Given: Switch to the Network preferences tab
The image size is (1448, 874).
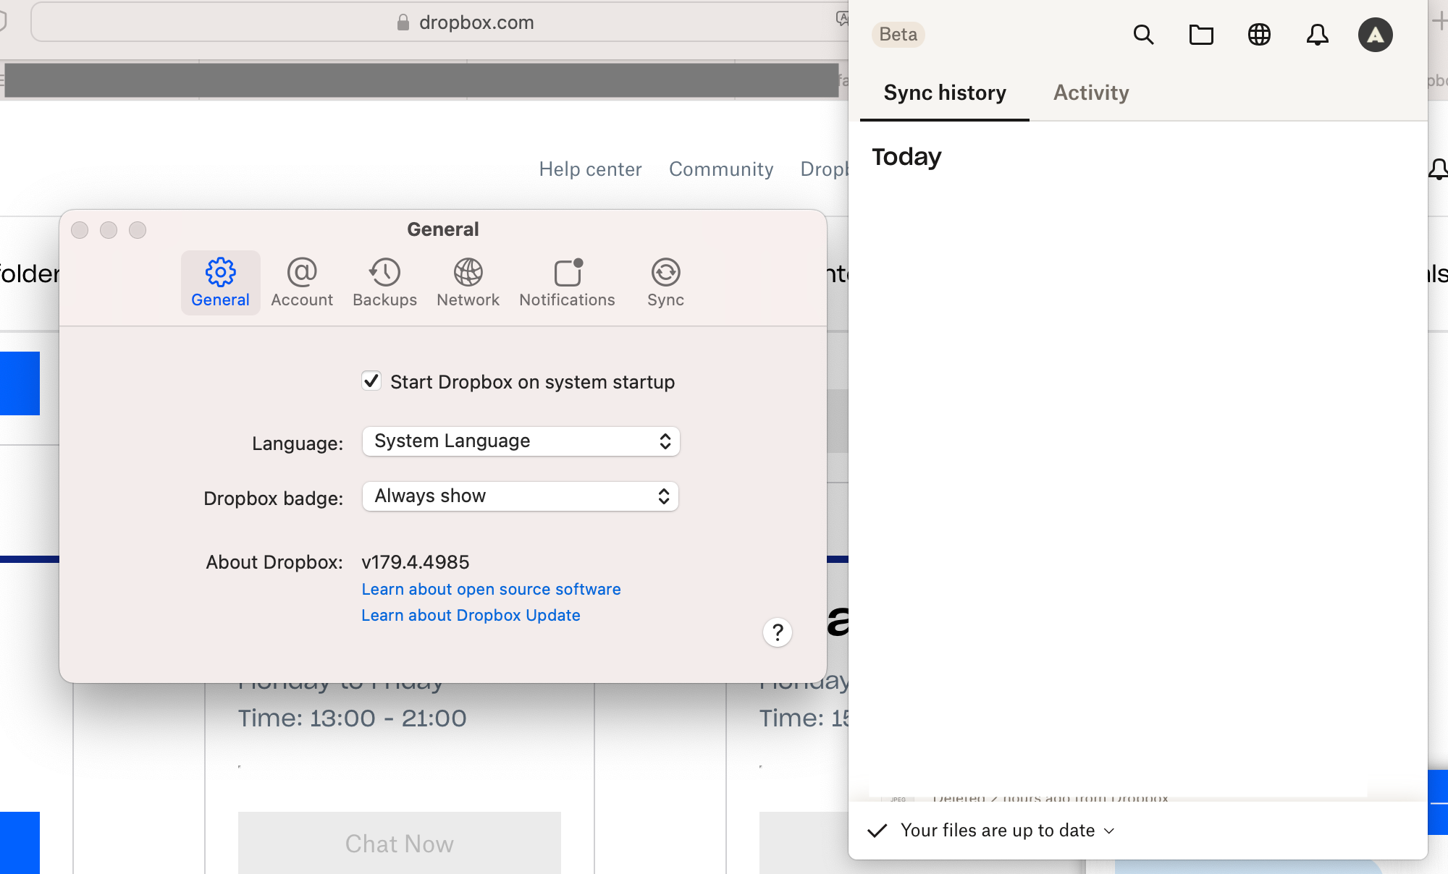Looking at the screenshot, I should pos(468,283).
